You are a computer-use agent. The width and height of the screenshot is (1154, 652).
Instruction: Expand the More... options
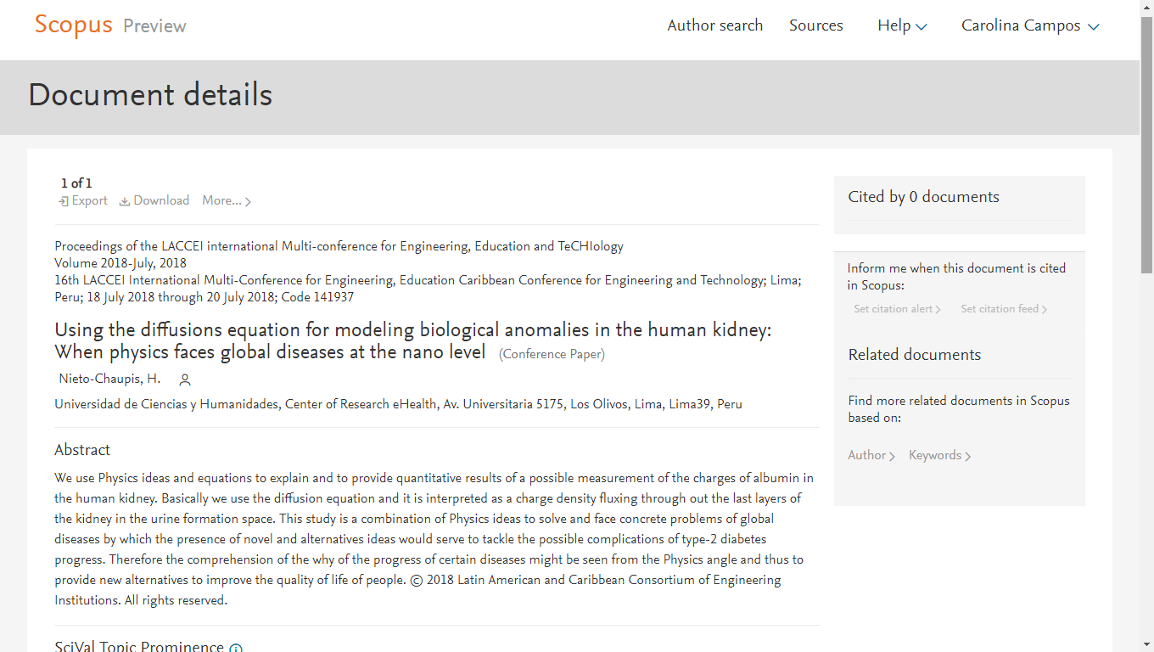227,200
